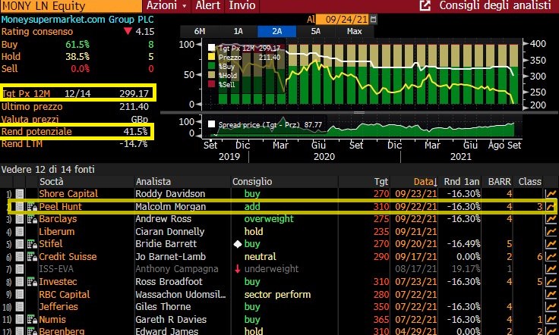Switch chart range to 6M

[200, 31]
